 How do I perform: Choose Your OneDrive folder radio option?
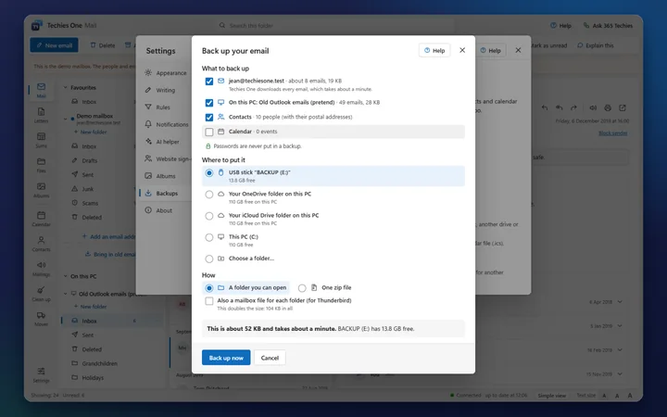click(x=208, y=195)
